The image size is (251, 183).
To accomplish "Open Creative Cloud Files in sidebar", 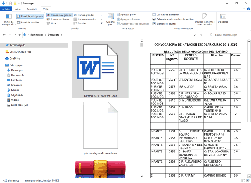I will [20, 52].
